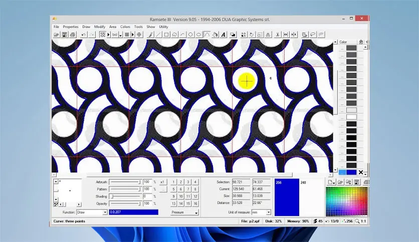Open the Area menu
The image size is (419, 242).
(113, 26)
